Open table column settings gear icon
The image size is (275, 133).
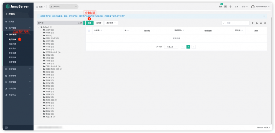tap(252, 23)
